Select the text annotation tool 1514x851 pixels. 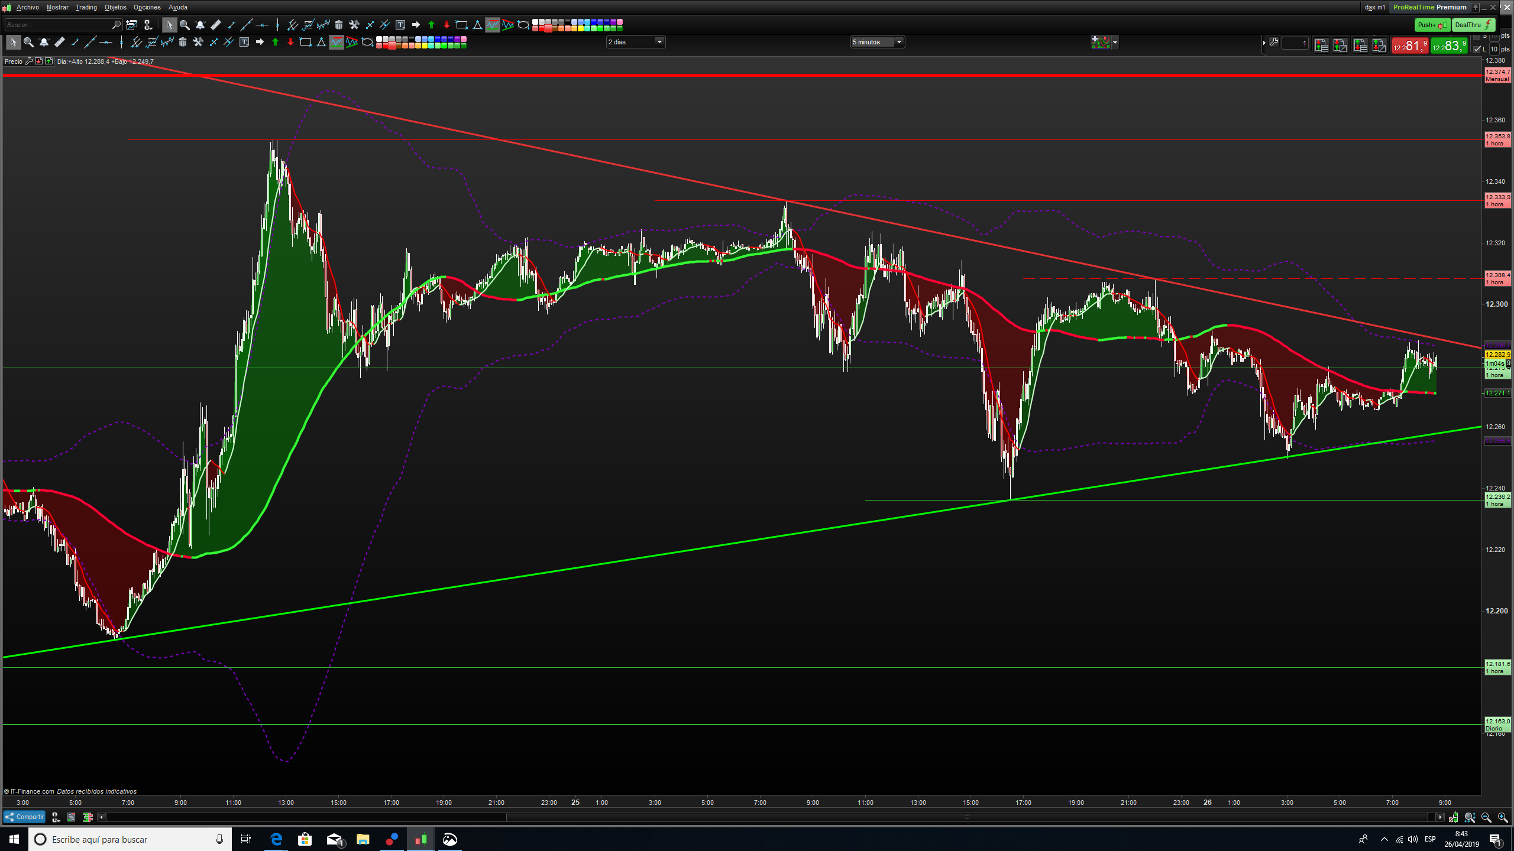click(400, 25)
